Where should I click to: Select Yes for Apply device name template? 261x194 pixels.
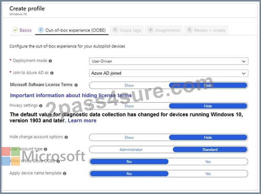pyautogui.click(x=208, y=173)
